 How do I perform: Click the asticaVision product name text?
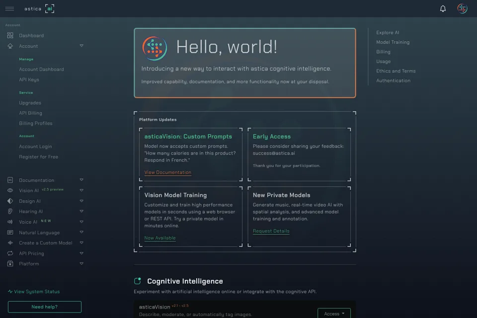click(x=155, y=307)
